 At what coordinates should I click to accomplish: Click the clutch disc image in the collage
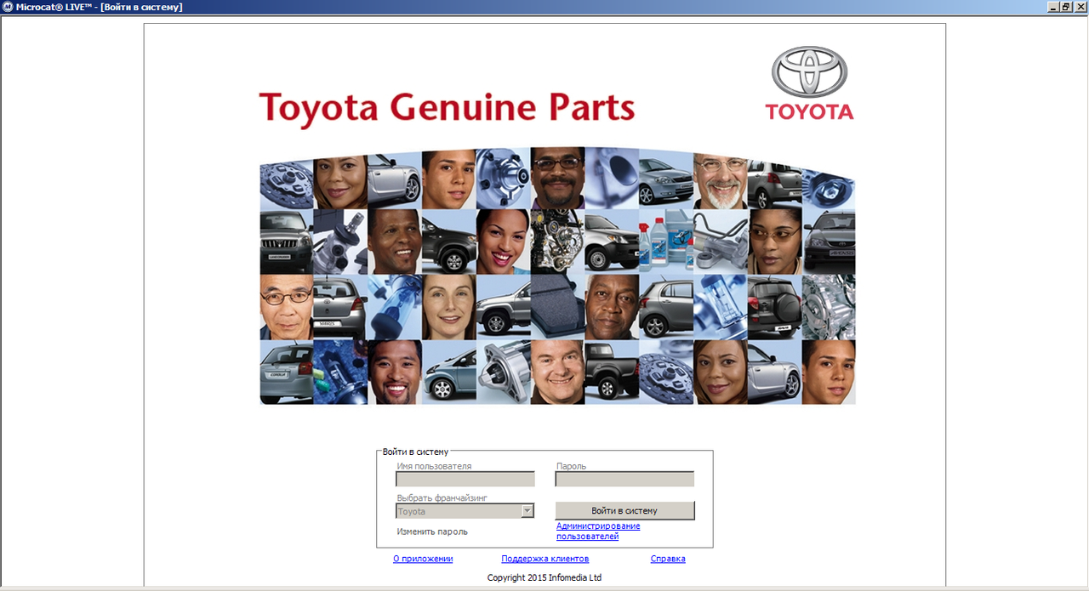[286, 181]
